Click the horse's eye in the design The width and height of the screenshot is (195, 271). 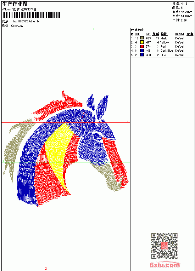tap(97, 136)
